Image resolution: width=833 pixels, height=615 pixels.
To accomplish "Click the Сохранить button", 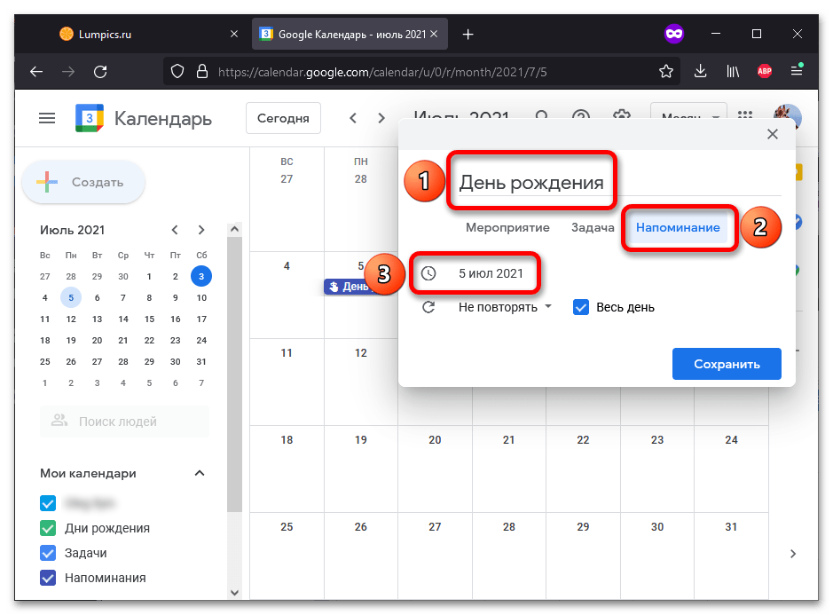I will (727, 364).
